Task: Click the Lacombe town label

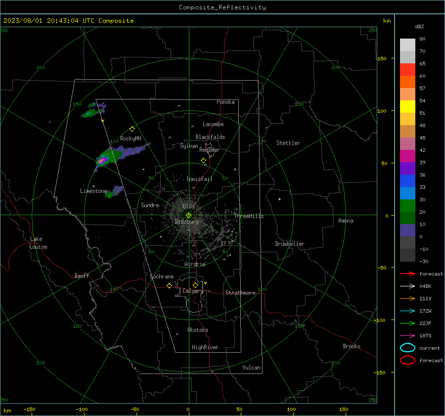Action: 213,124
